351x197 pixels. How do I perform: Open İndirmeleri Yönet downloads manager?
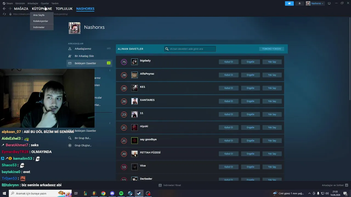click(x=170, y=185)
